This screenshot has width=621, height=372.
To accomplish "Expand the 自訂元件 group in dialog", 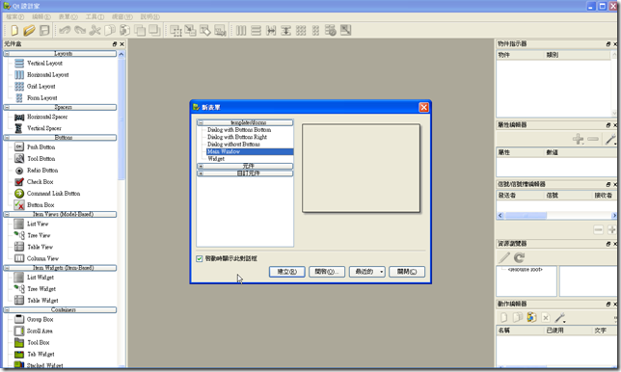I will point(201,173).
